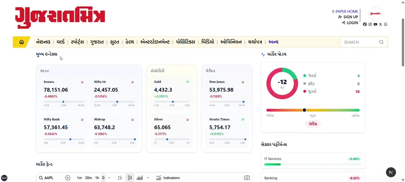Open the WhatsApp icon in the header
405x182 pixels.
tap(386, 24)
